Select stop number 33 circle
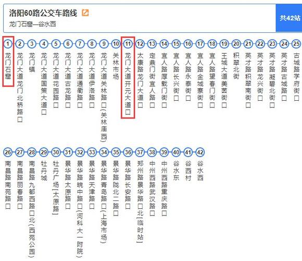The height and width of the screenshot is (261, 302). point(92,152)
